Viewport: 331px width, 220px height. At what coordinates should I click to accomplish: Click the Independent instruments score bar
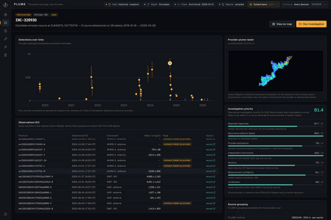276,156
